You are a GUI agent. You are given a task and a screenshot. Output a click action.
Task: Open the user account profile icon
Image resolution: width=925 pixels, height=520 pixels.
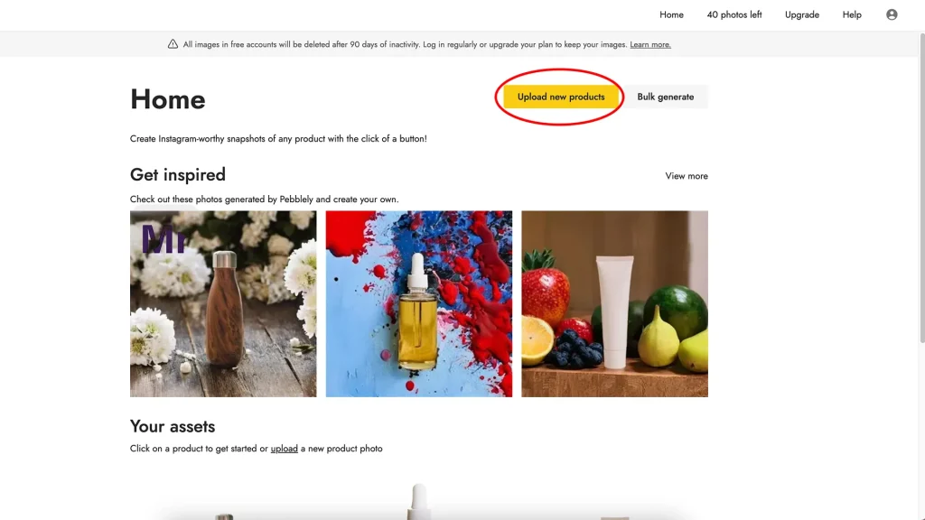click(892, 14)
